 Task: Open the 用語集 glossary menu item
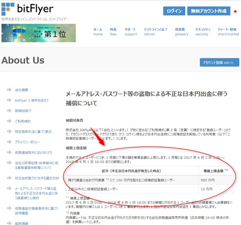tap(182, 32)
